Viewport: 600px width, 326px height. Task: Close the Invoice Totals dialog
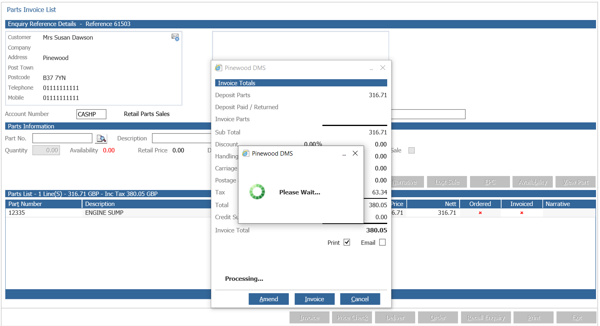tap(383, 68)
